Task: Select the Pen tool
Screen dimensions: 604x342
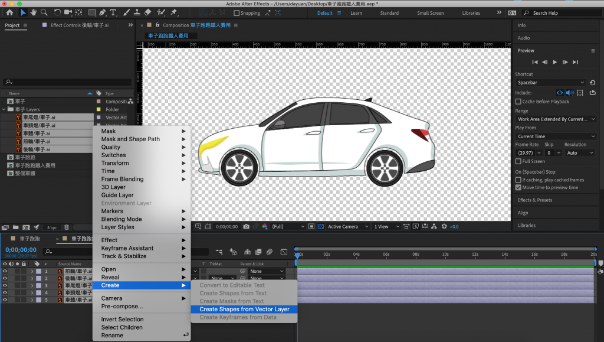Action: pyautogui.click(x=103, y=12)
